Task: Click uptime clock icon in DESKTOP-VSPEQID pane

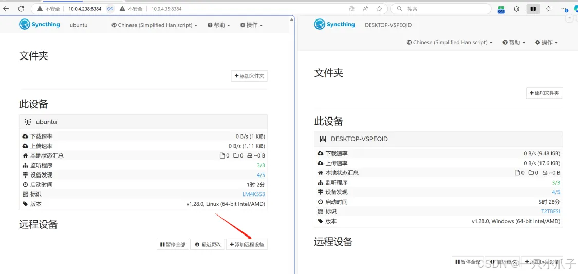Action: pos(320,202)
